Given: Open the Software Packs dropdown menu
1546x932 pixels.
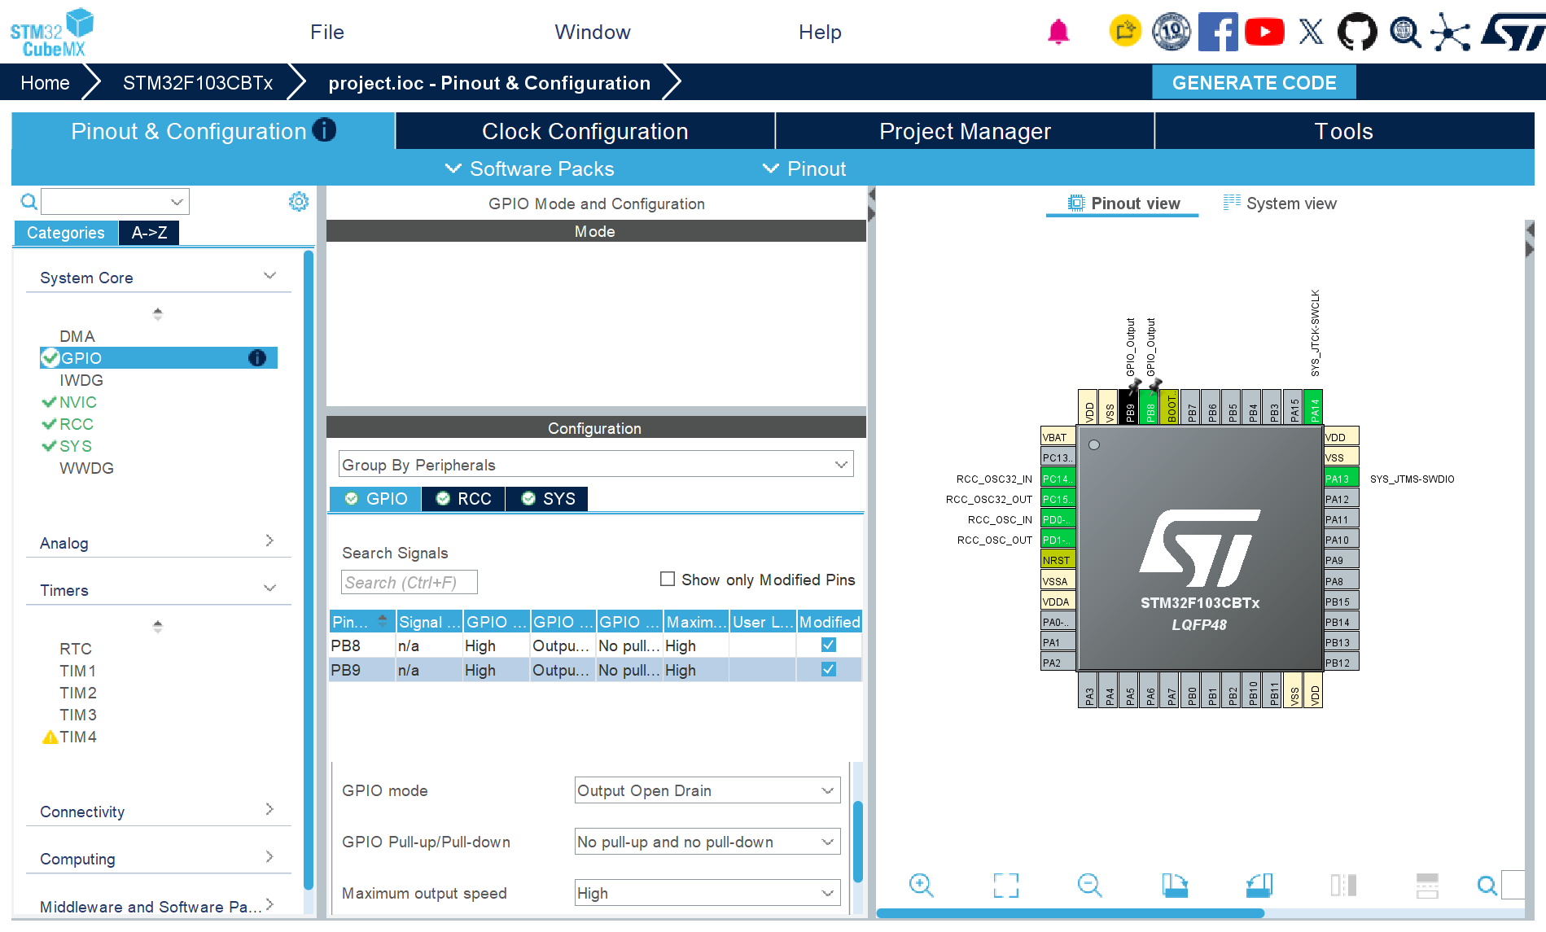Looking at the screenshot, I should (530, 168).
